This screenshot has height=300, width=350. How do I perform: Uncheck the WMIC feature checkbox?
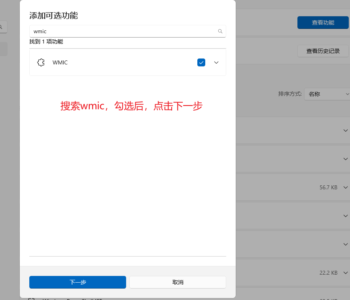tap(201, 62)
